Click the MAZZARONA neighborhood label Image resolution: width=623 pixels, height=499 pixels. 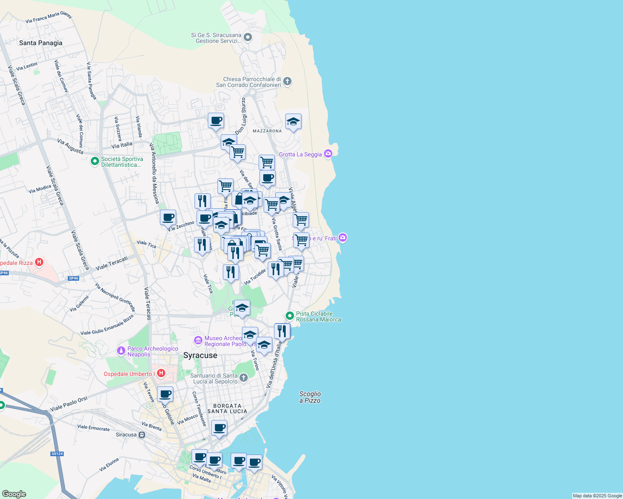(267, 131)
